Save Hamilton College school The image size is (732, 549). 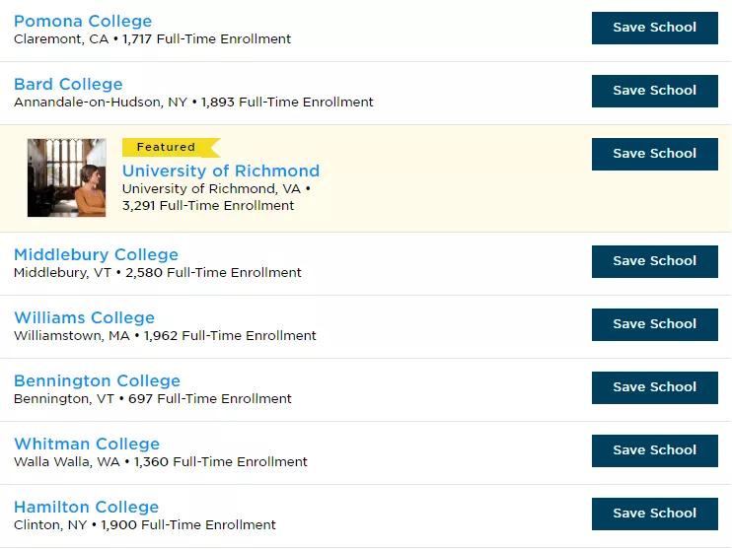(x=654, y=514)
